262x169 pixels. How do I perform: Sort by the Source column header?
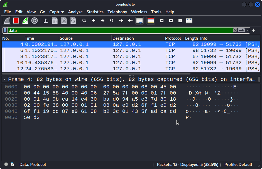click(x=85, y=38)
